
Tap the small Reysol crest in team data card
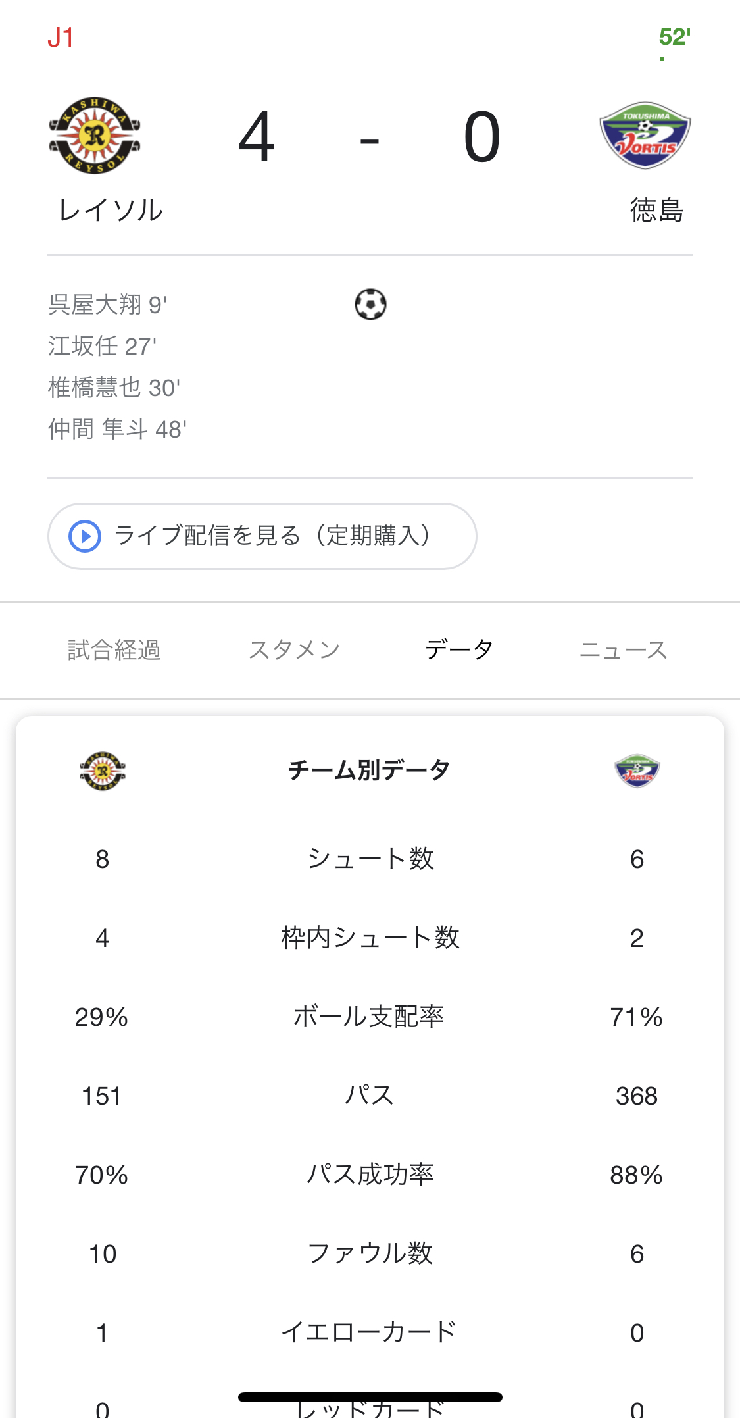click(103, 771)
